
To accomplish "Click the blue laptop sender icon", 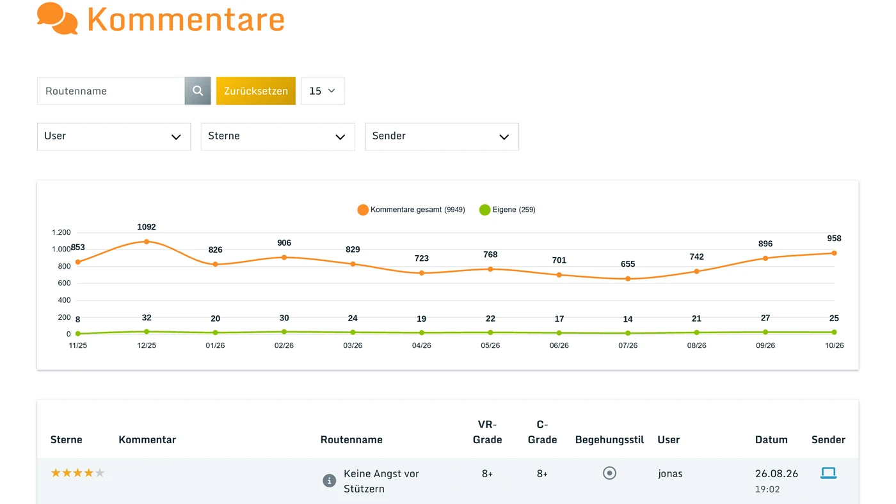I will 828,473.
